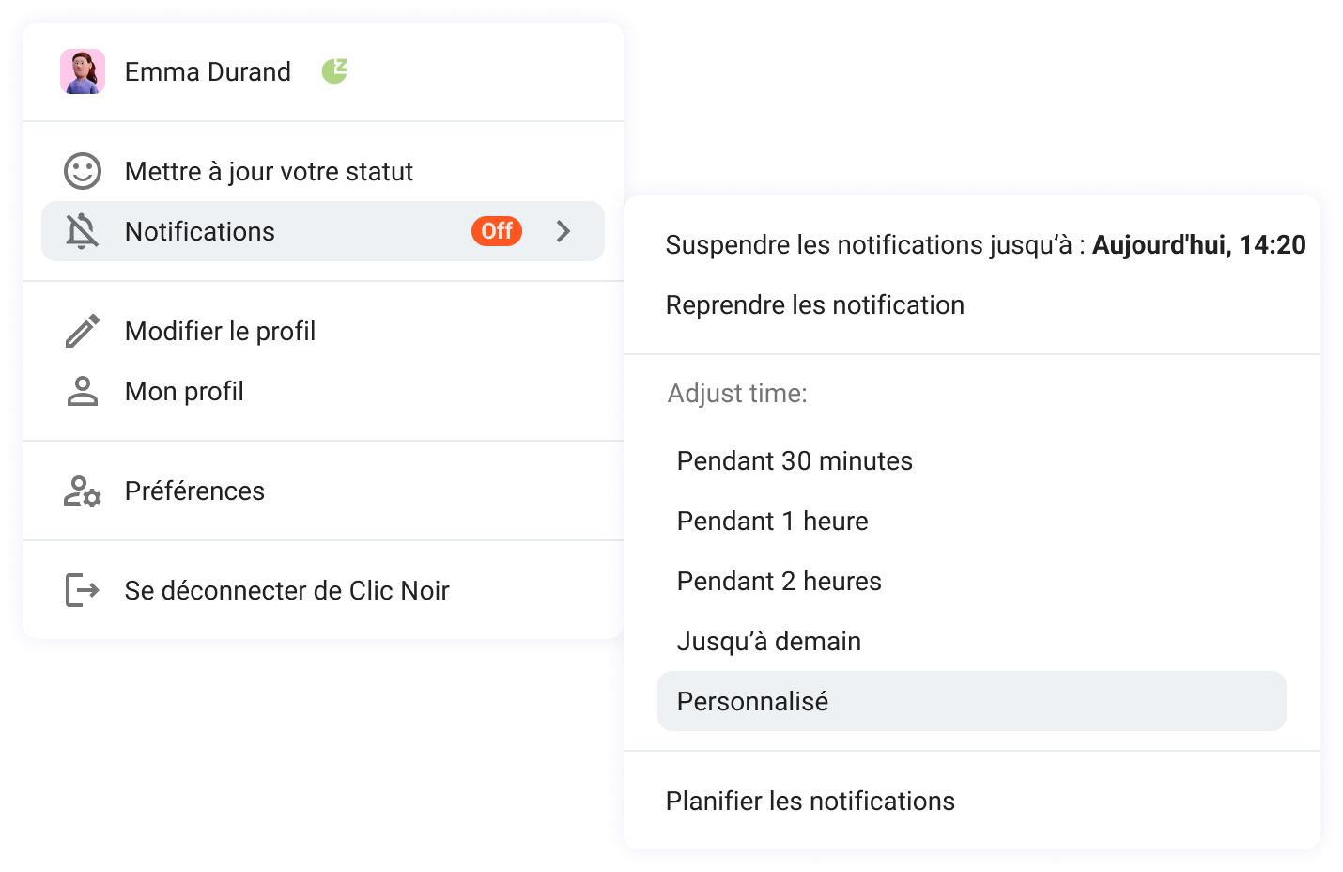Click Planifier les notifications
Image resolution: width=1343 pixels, height=872 pixels.
810,801
